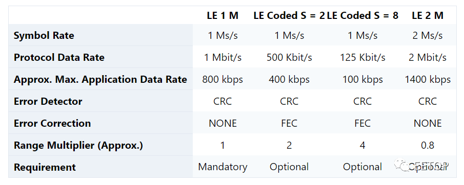Select the LE 1 M column header
The width and height of the screenshot is (464, 185).
223,15
